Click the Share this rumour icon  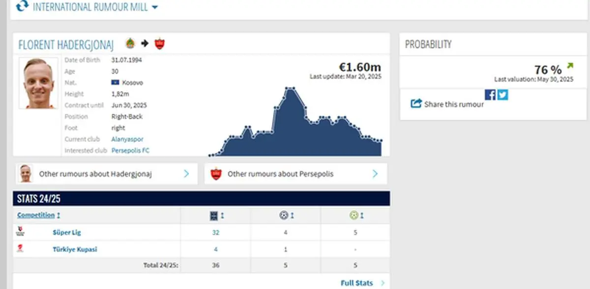[416, 104]
